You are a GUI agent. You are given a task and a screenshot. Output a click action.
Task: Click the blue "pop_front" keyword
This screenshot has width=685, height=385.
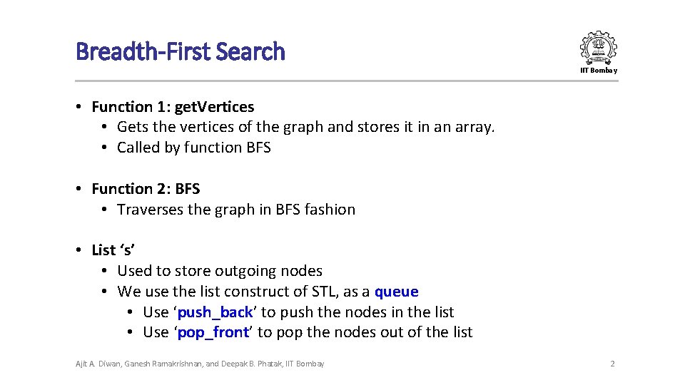[x=213, y=333]
